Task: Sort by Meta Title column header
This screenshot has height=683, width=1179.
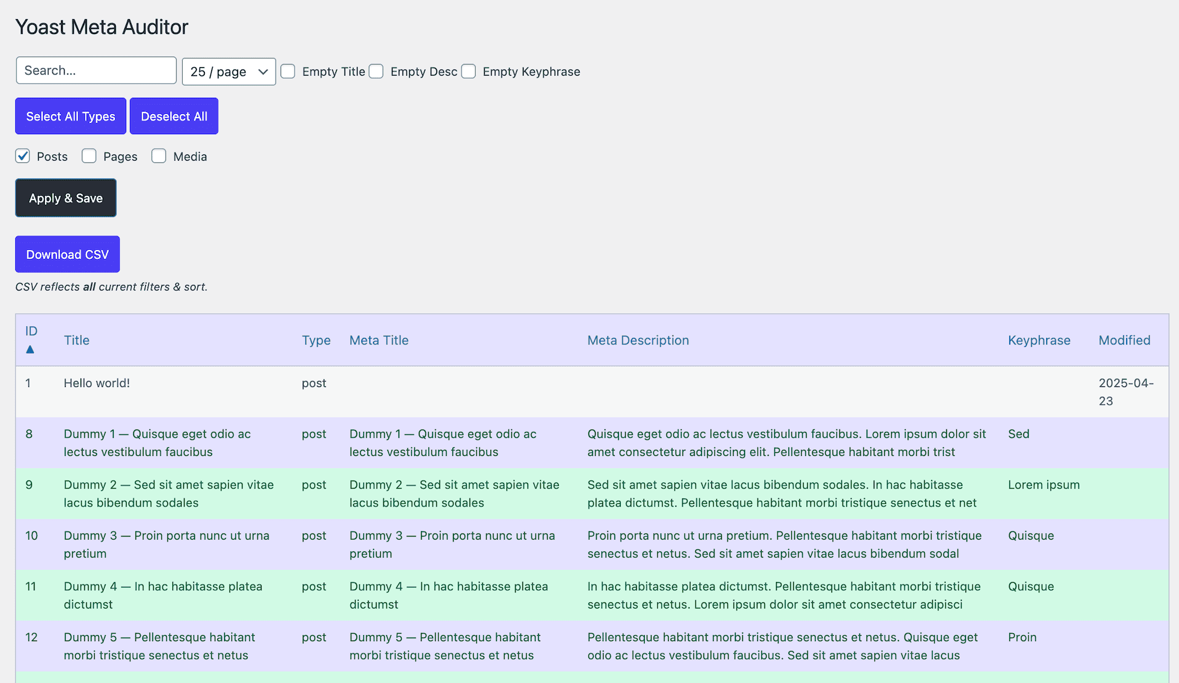Action: point(379,340)
